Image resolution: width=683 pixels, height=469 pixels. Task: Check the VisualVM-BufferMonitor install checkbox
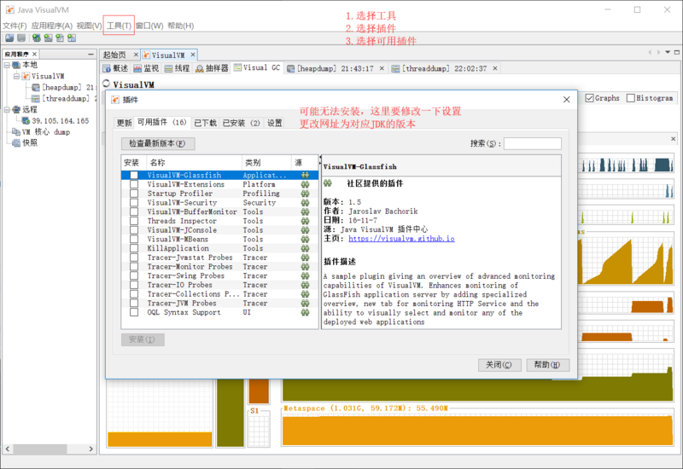(x=134, y=211)
